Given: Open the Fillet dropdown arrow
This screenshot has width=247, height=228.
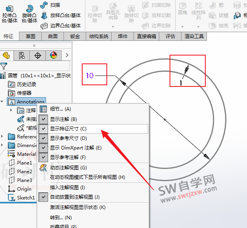Looking at the screenshot, I should [x=182, y=27].
